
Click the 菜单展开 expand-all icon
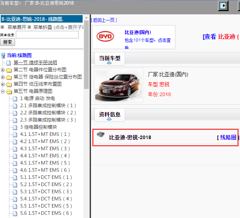click(x=2, y=27)
